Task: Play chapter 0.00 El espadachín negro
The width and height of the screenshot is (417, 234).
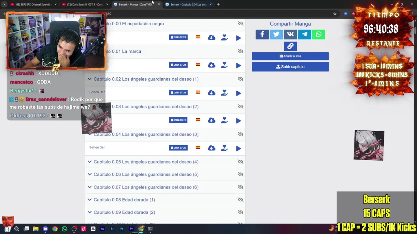Action: [x=238, y=38]
